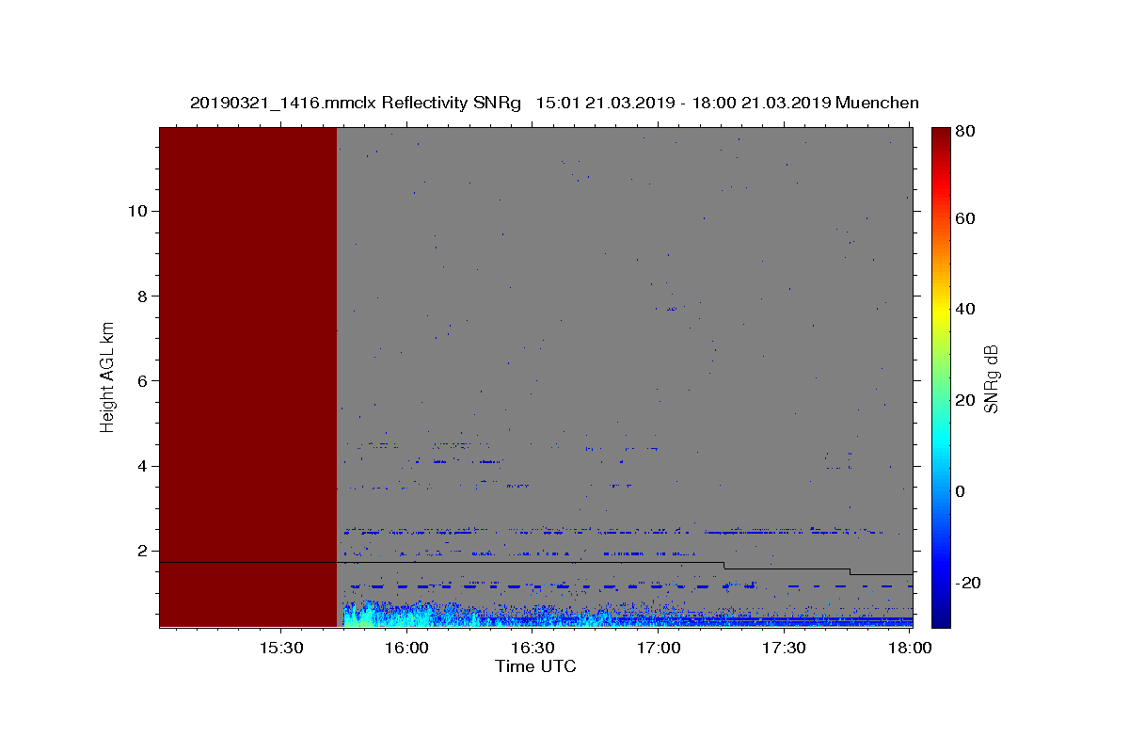Viewport: 1129px width, 753px height.
Task: Click the 16:00 time tick label
Action: pyautogui.click(x=406, y=648)
